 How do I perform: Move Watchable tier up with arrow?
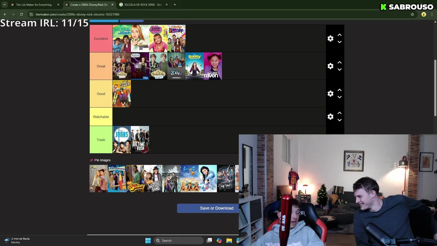click(x=339, y=113)
